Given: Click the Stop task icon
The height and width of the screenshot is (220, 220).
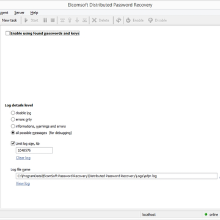Looking at the screenshot, I should 53,20.
